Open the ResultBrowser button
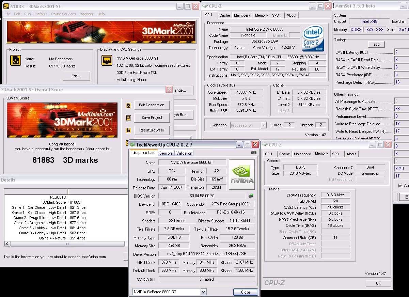This screenshot has height=297, width=409. pos(152,130)
